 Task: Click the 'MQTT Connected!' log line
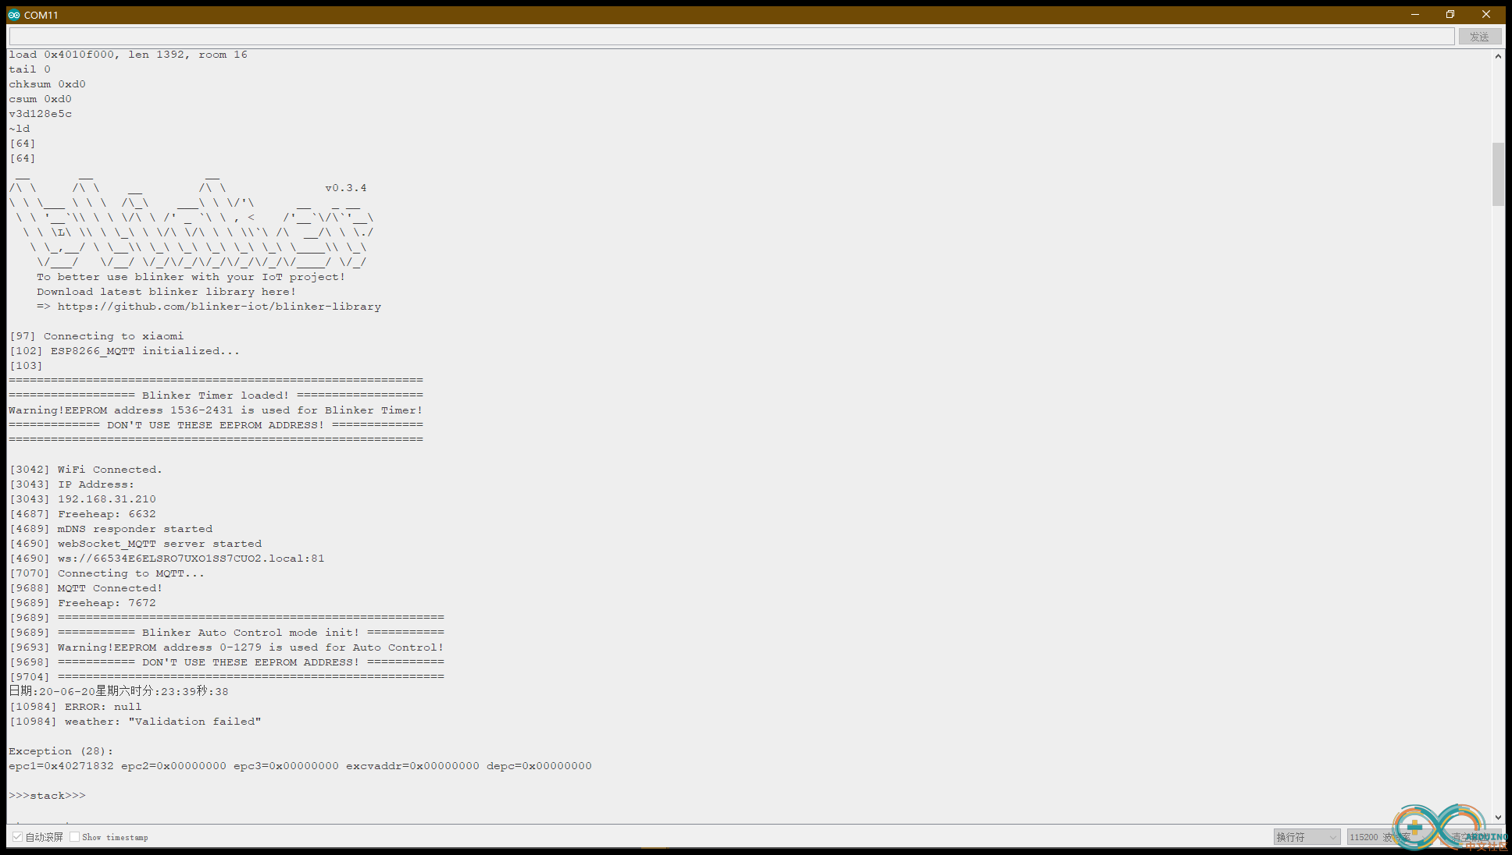(86, 588)
